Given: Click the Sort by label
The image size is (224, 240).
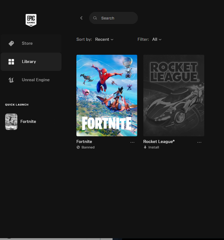Looking at the screenshot, I should (x=84, y=39).
